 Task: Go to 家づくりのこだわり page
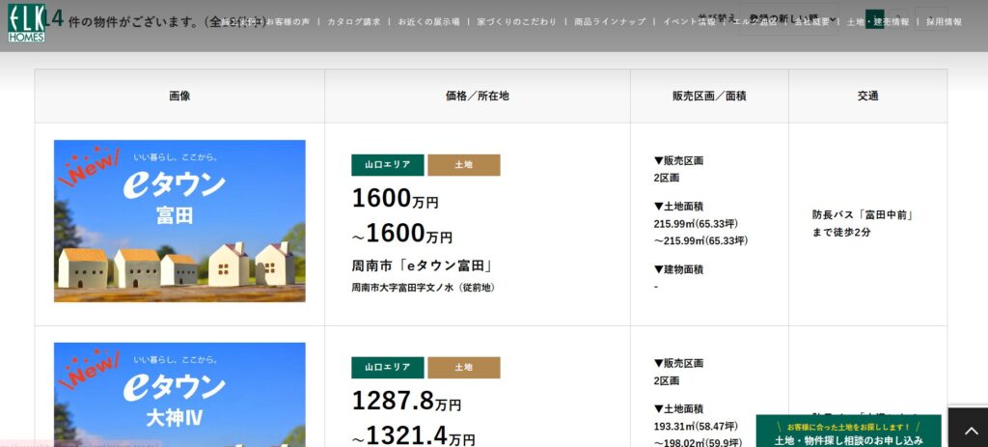[516, 21]
